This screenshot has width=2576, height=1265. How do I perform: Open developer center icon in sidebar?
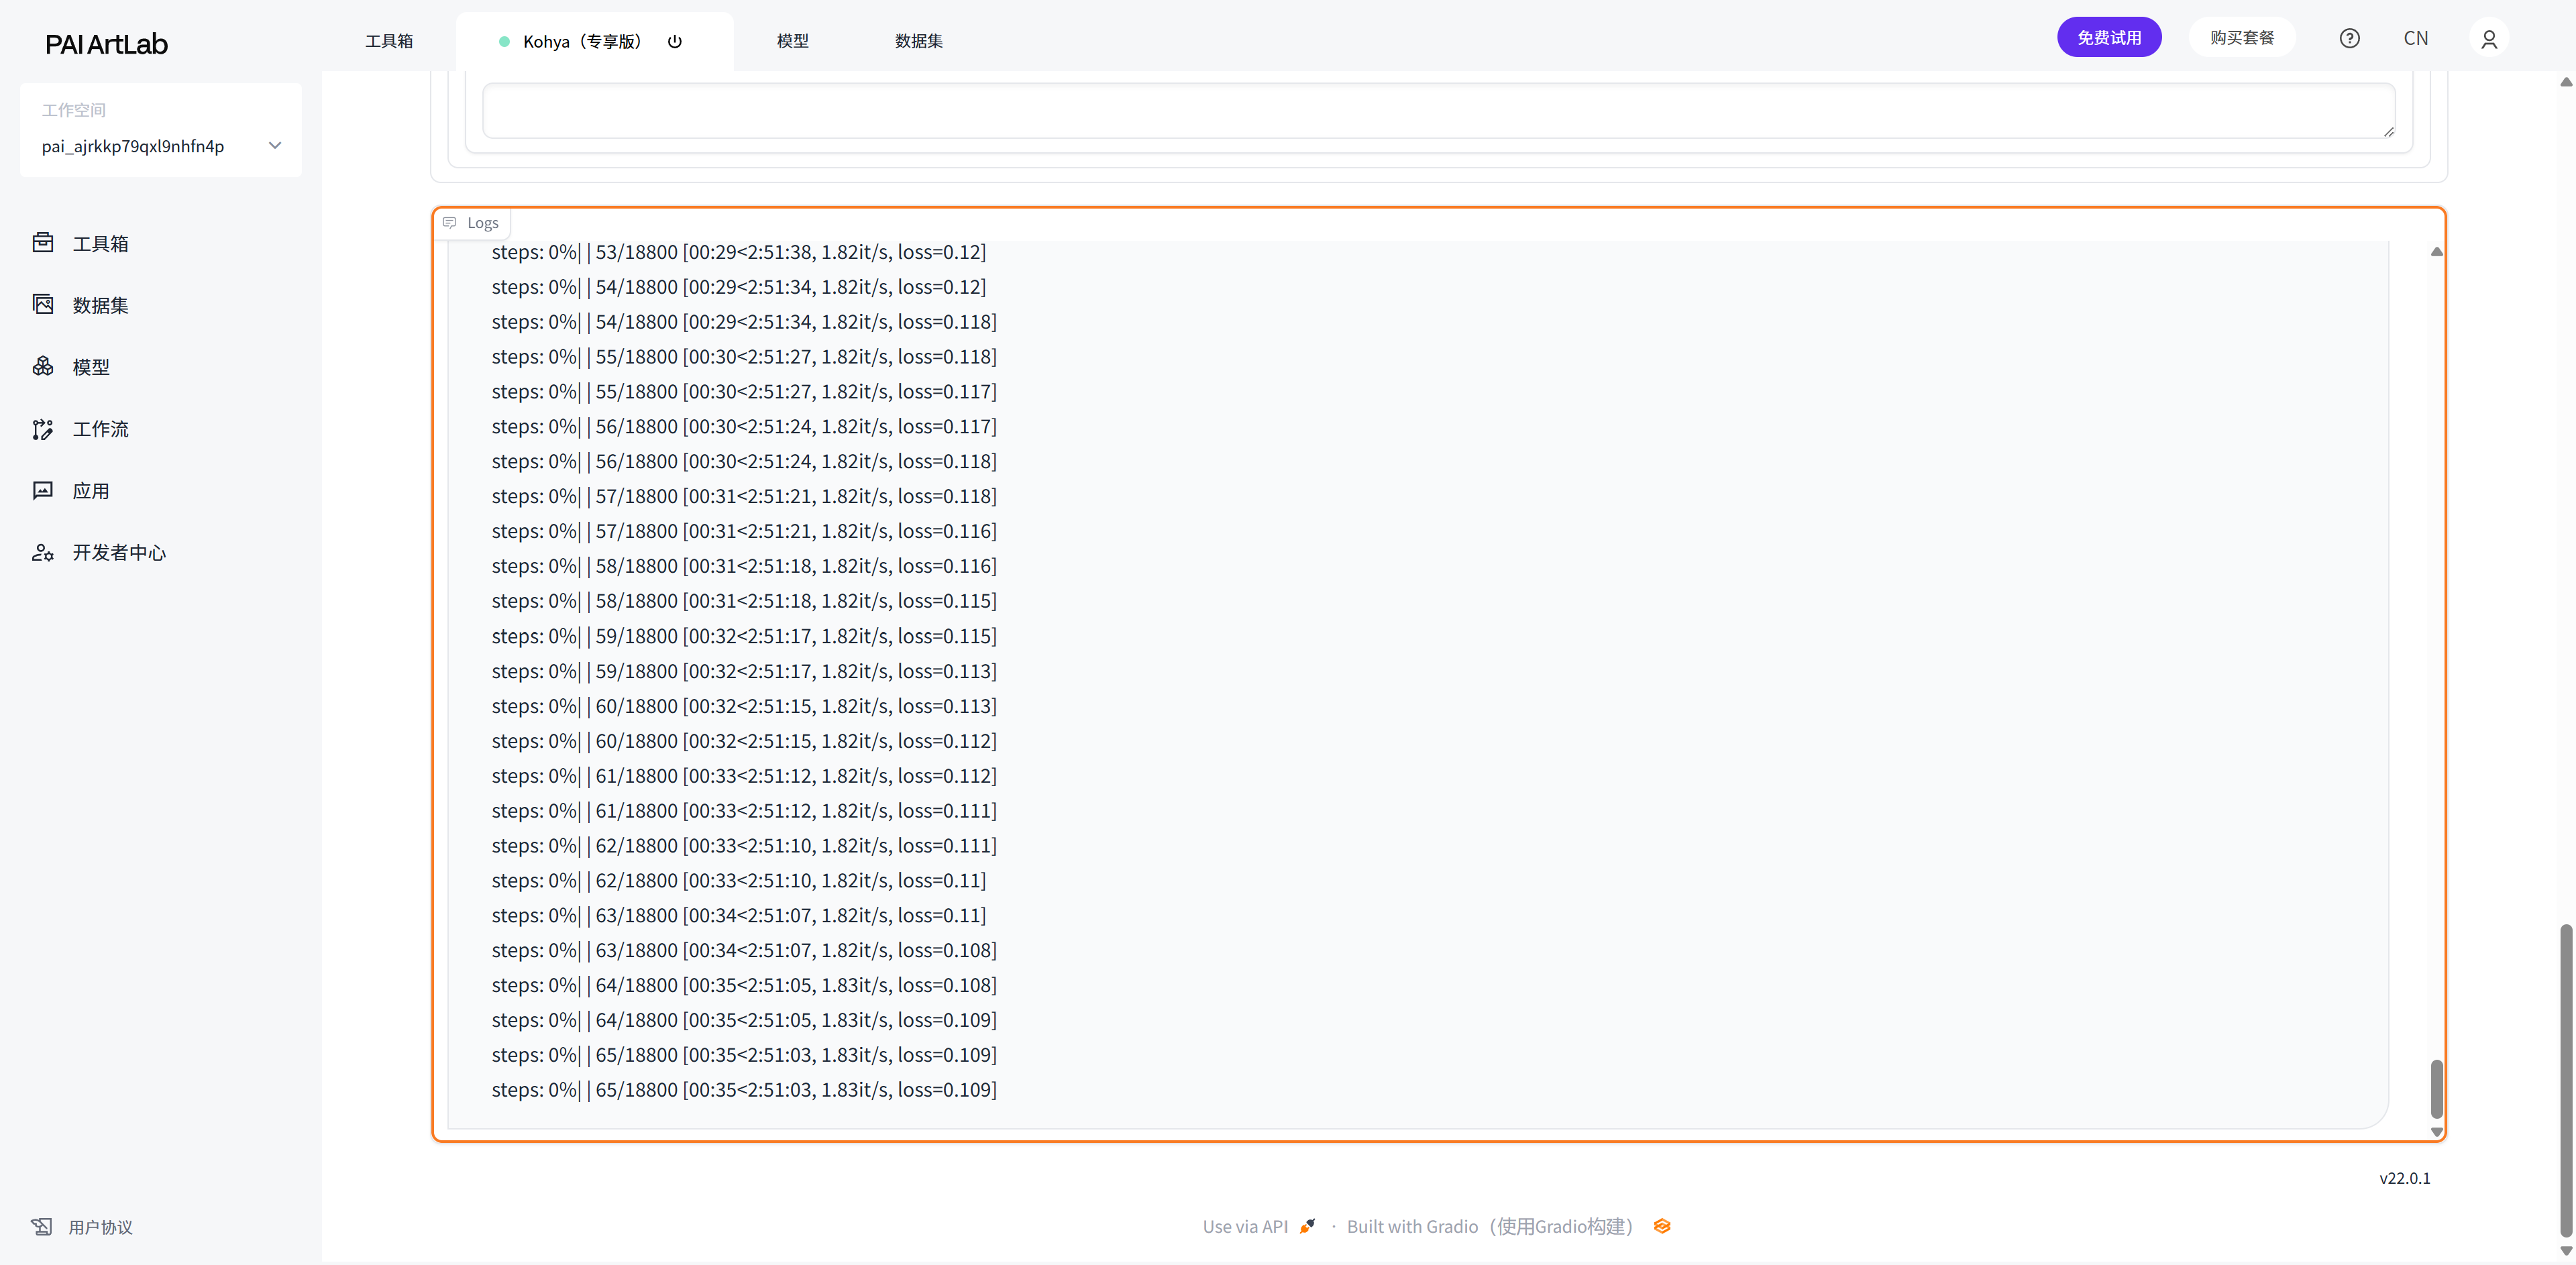pos(43,553)
